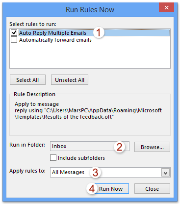Enable the Include subfolders checkbox

(53, 158)
